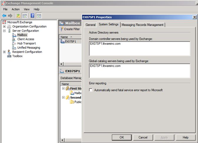Click the First Storage Group icon
The height and width of the screenshot is (143, 198).
[x=68, y=88]
